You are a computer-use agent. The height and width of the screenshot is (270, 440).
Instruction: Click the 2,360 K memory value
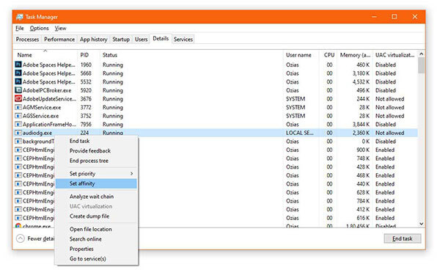pos(361,133)
